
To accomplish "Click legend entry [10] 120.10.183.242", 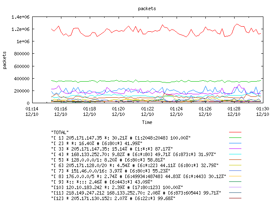I will click(x=117, y=187).
